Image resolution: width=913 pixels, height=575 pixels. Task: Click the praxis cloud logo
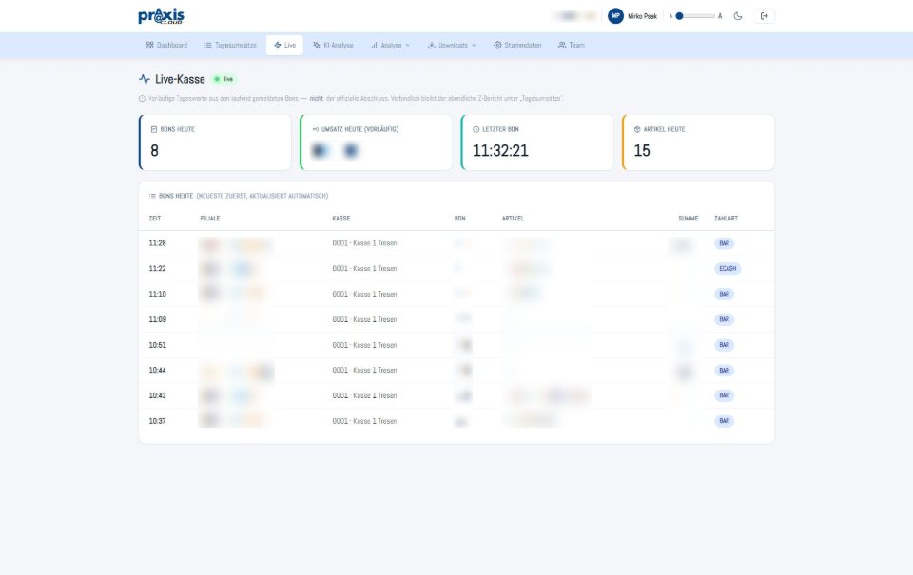pos(162,16)
